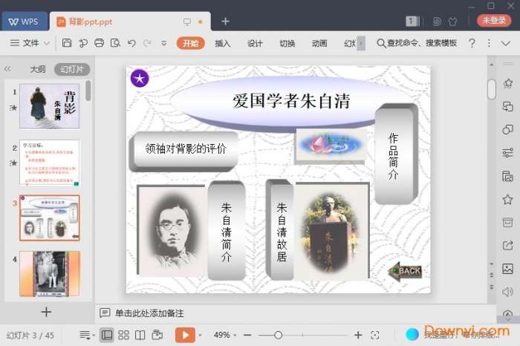The image size is (520, 346).
Task: Adjust the zoom slider handle
Action: click(x=279, y=335)
